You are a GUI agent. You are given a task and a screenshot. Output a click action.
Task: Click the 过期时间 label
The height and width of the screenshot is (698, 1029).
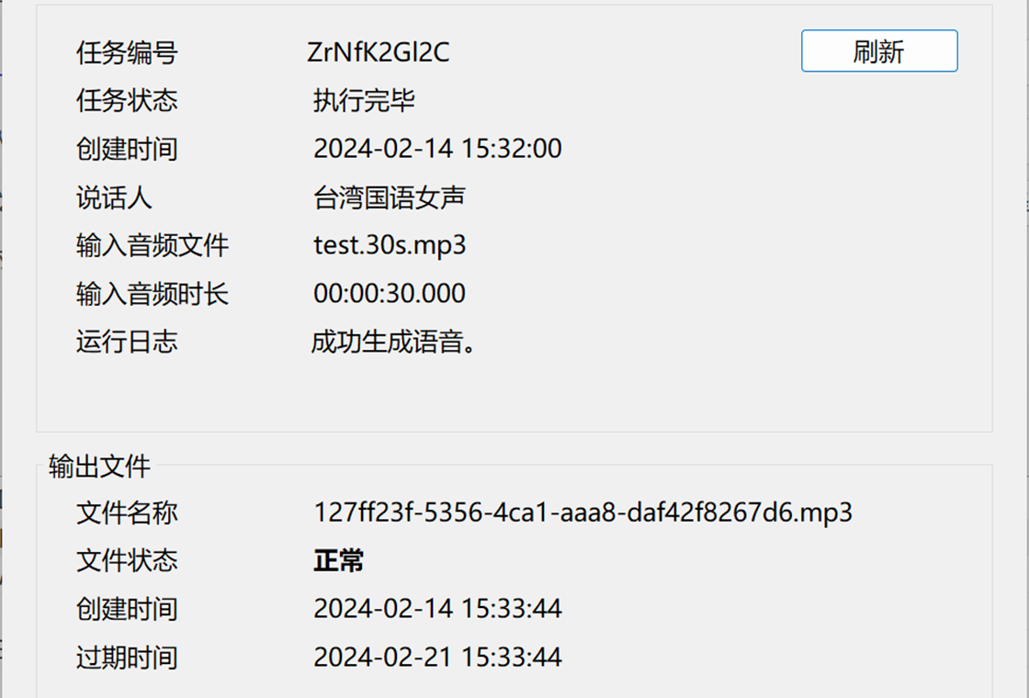coord(127,658)
